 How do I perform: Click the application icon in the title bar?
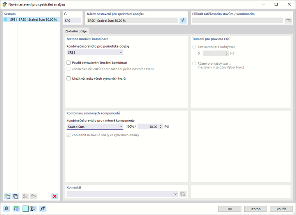(x=5, y=4)
